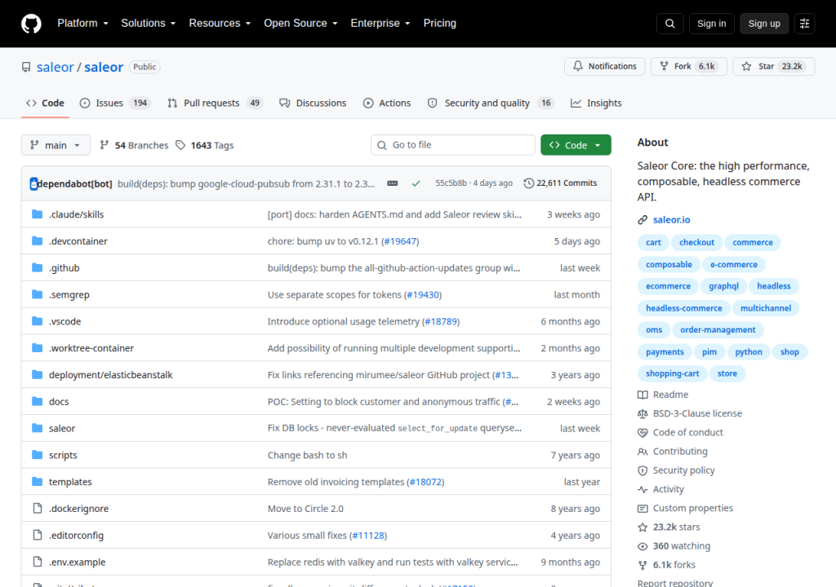Click the license scale icon
The image size is (836, 587).
pos(643,414)
